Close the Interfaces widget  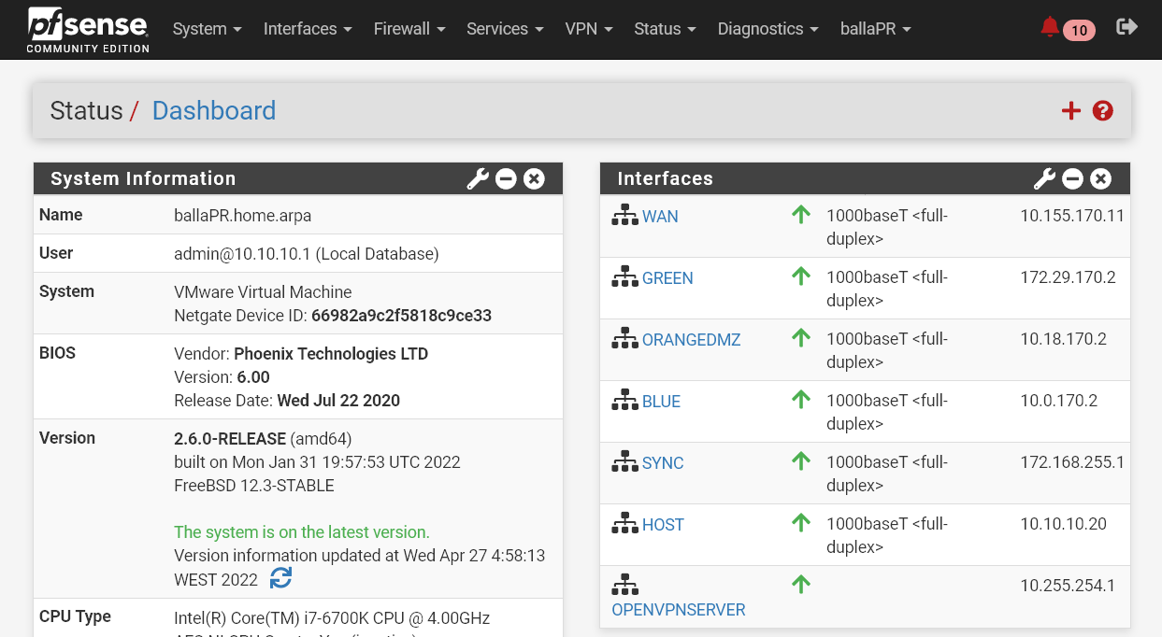[1101, 178]
